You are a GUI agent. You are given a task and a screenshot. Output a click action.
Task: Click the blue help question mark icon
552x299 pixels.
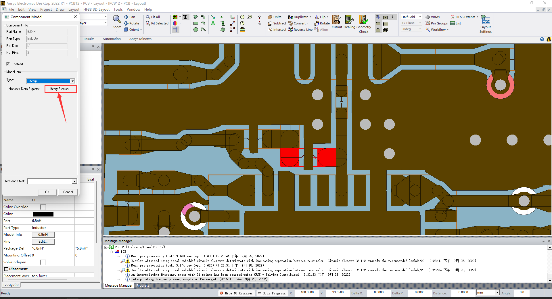(542, 39)
